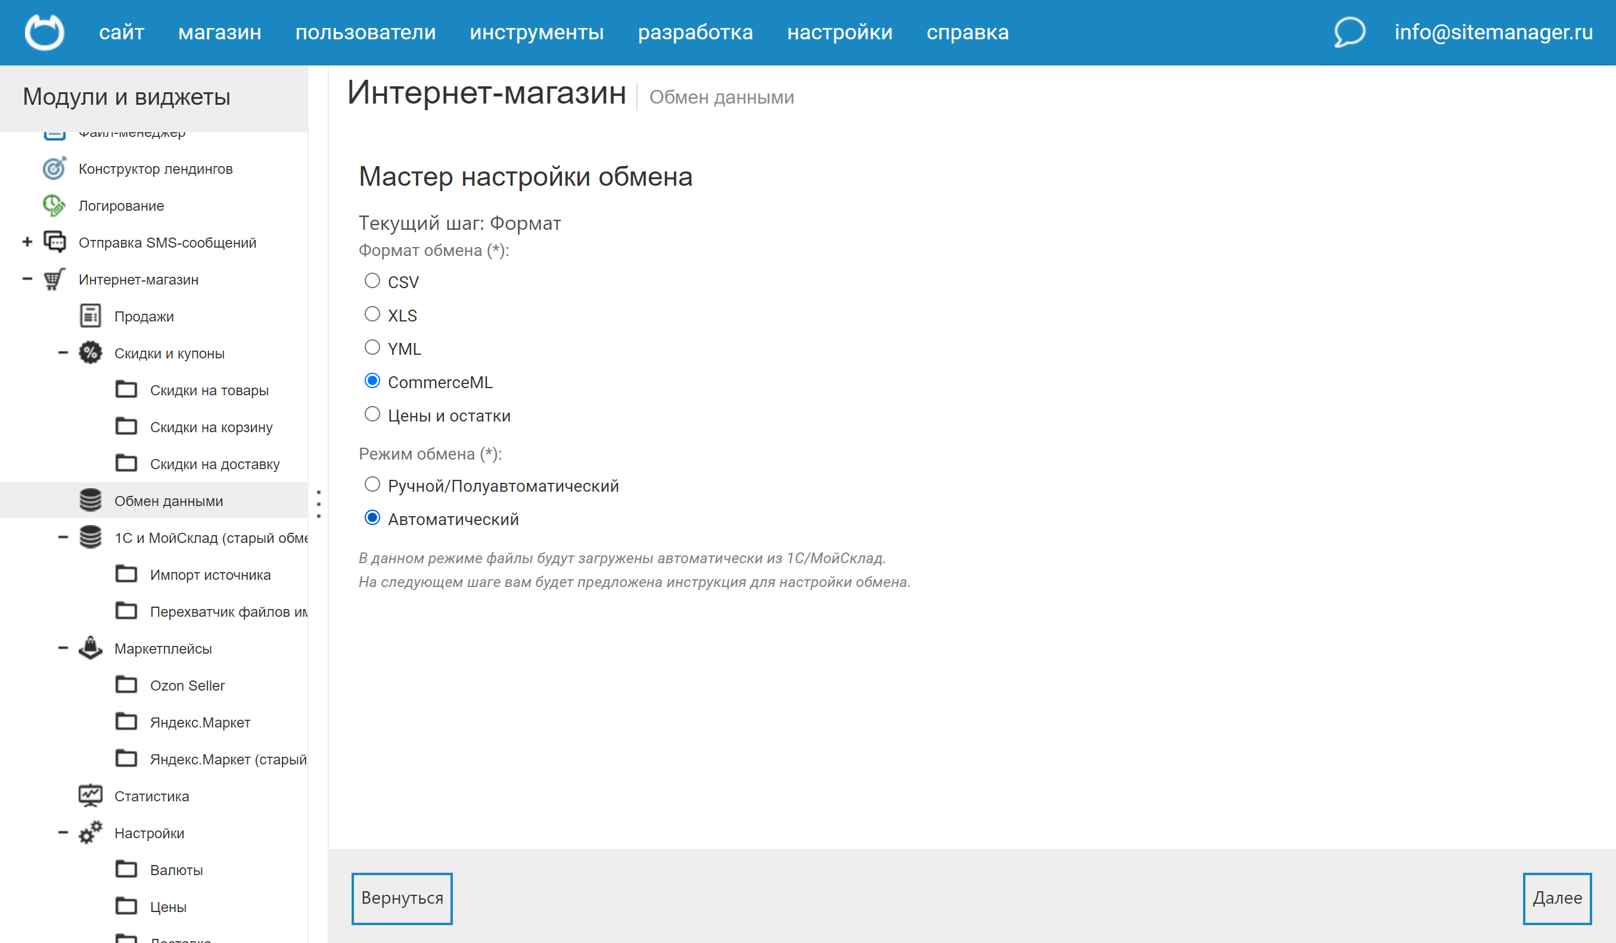Open the Маркетплейсы bag icon
1616x943 pixels.
pyautogui.click(x=90, y=648)
